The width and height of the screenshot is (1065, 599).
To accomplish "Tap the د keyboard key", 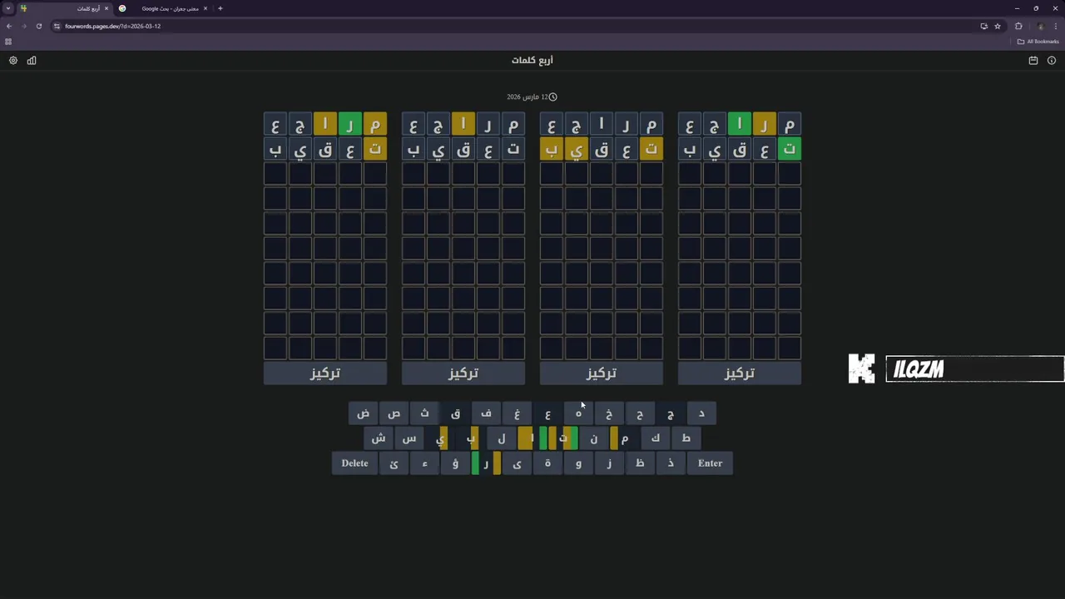I will click(701, 413).
